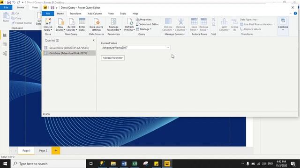This screenshot has height=168, width=300.
Task: Sort descending using the lower Sort icon
Action: coord(214,24)
